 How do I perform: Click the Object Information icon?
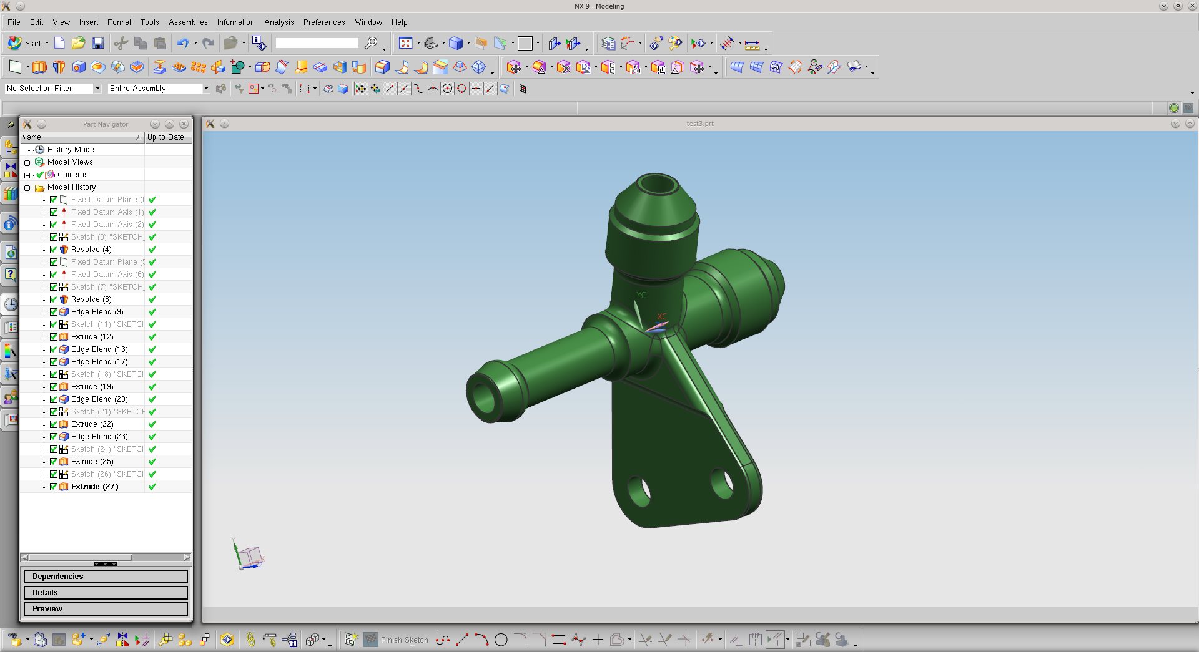point(259,43)
